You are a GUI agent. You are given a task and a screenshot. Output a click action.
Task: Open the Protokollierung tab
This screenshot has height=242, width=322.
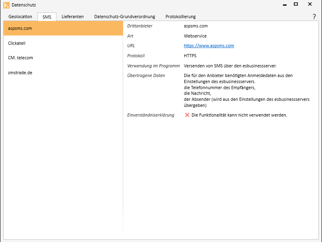point(180,17)
